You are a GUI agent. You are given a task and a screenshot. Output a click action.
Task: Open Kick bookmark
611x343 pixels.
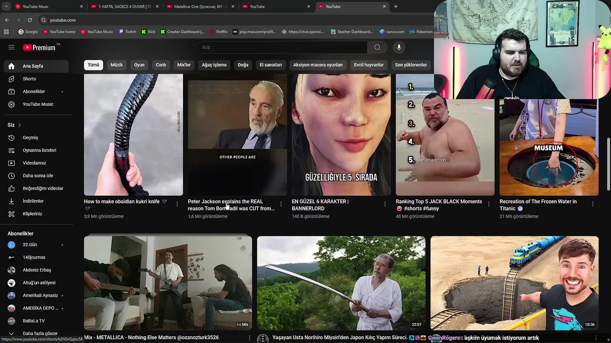[x=148, y=32]
